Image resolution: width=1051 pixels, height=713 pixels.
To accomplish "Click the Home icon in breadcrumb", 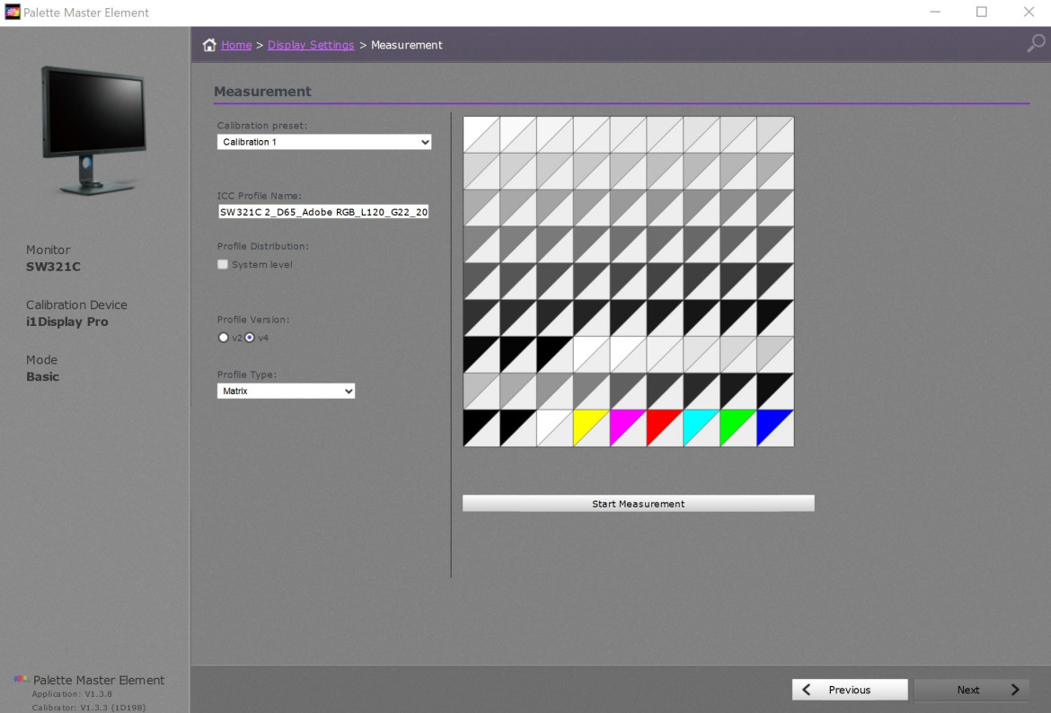I will pyautogui.click(x=210, y=45).
